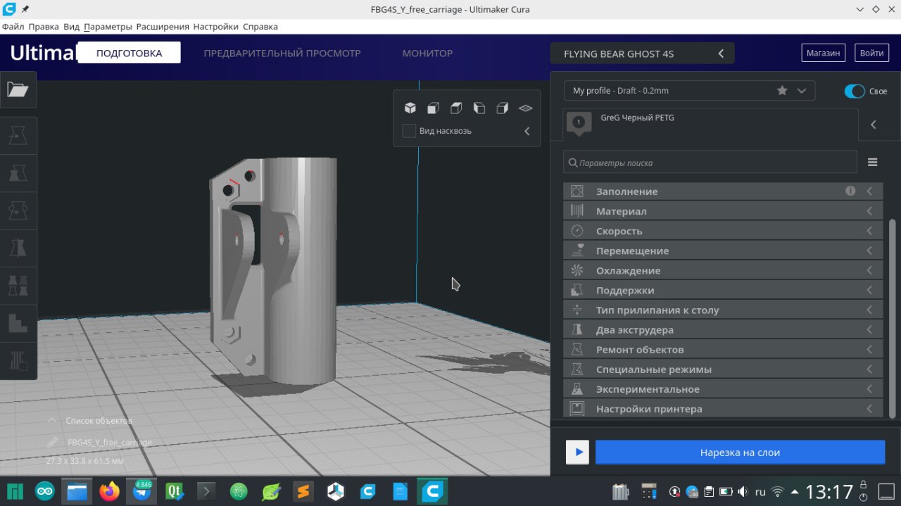Collapse the view options panel arrow
The width and height of the screenshot is (901, 506).
tap(527, 131)
